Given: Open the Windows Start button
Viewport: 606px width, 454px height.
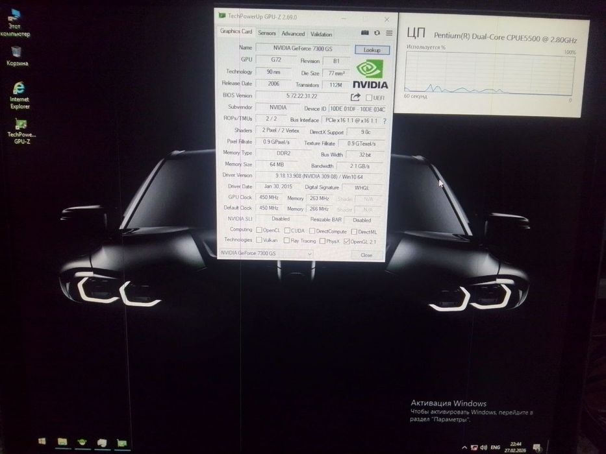Looking at the screenshot, I should [42, 441].
